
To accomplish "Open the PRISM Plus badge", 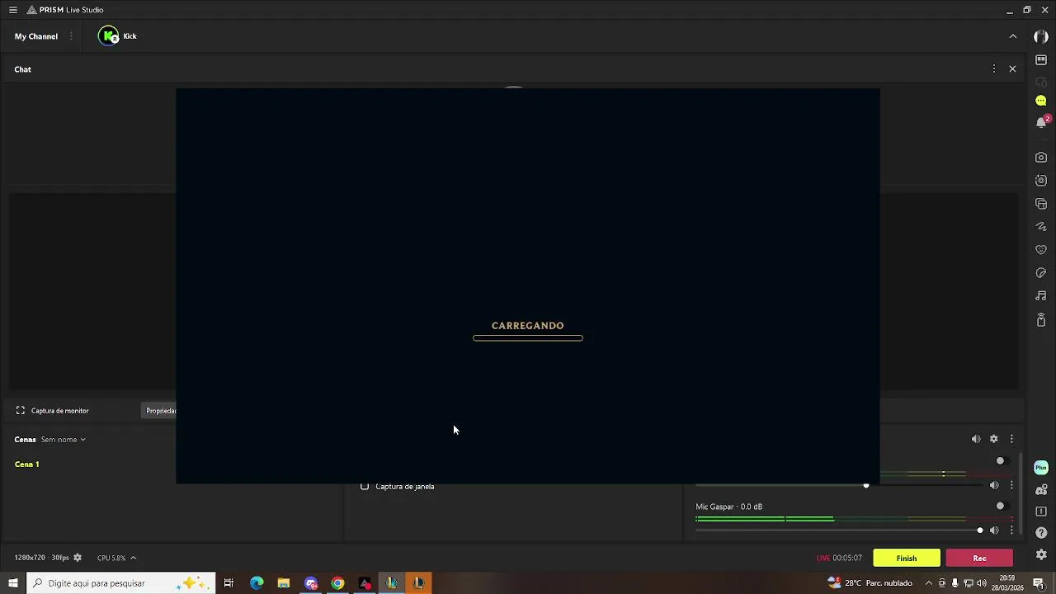I will tap(1041, 468).
